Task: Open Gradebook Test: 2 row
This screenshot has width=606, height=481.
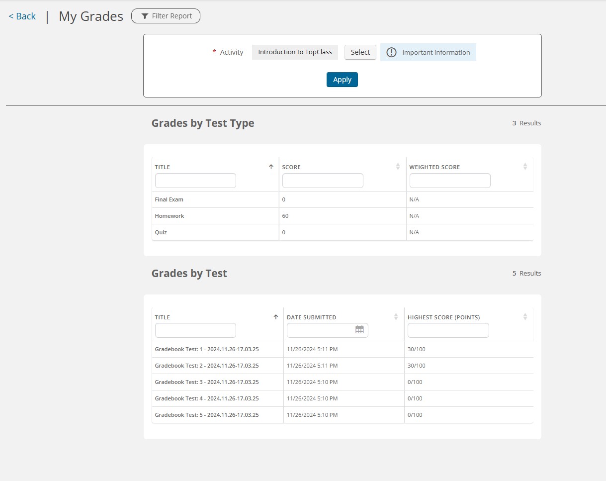Action: pyautogui.click(x=207, y=366)
